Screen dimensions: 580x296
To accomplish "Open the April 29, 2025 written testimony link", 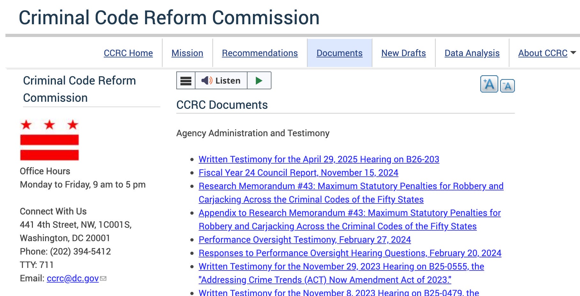I will tap(319, 159).
